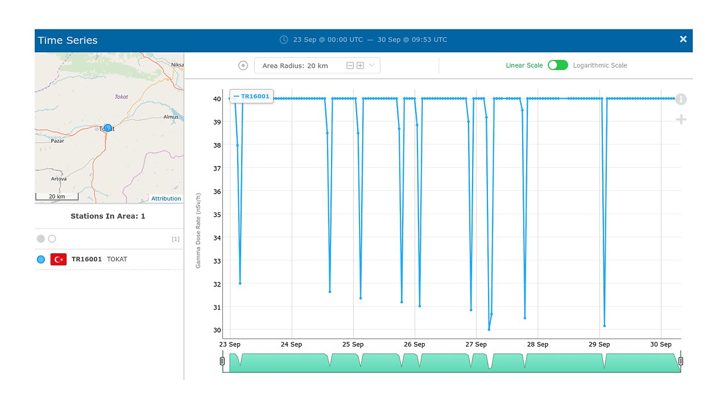Select the Logarithmic Scale label

pyautogui.click(x=600, y=65)
